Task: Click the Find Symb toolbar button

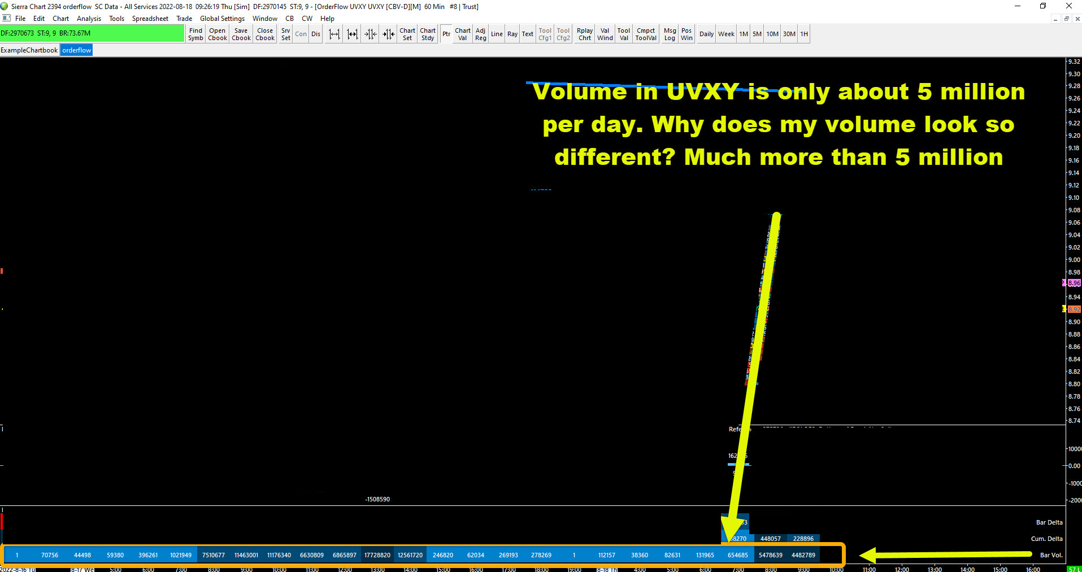Action: pyautogui.click(x=195, y=34)
